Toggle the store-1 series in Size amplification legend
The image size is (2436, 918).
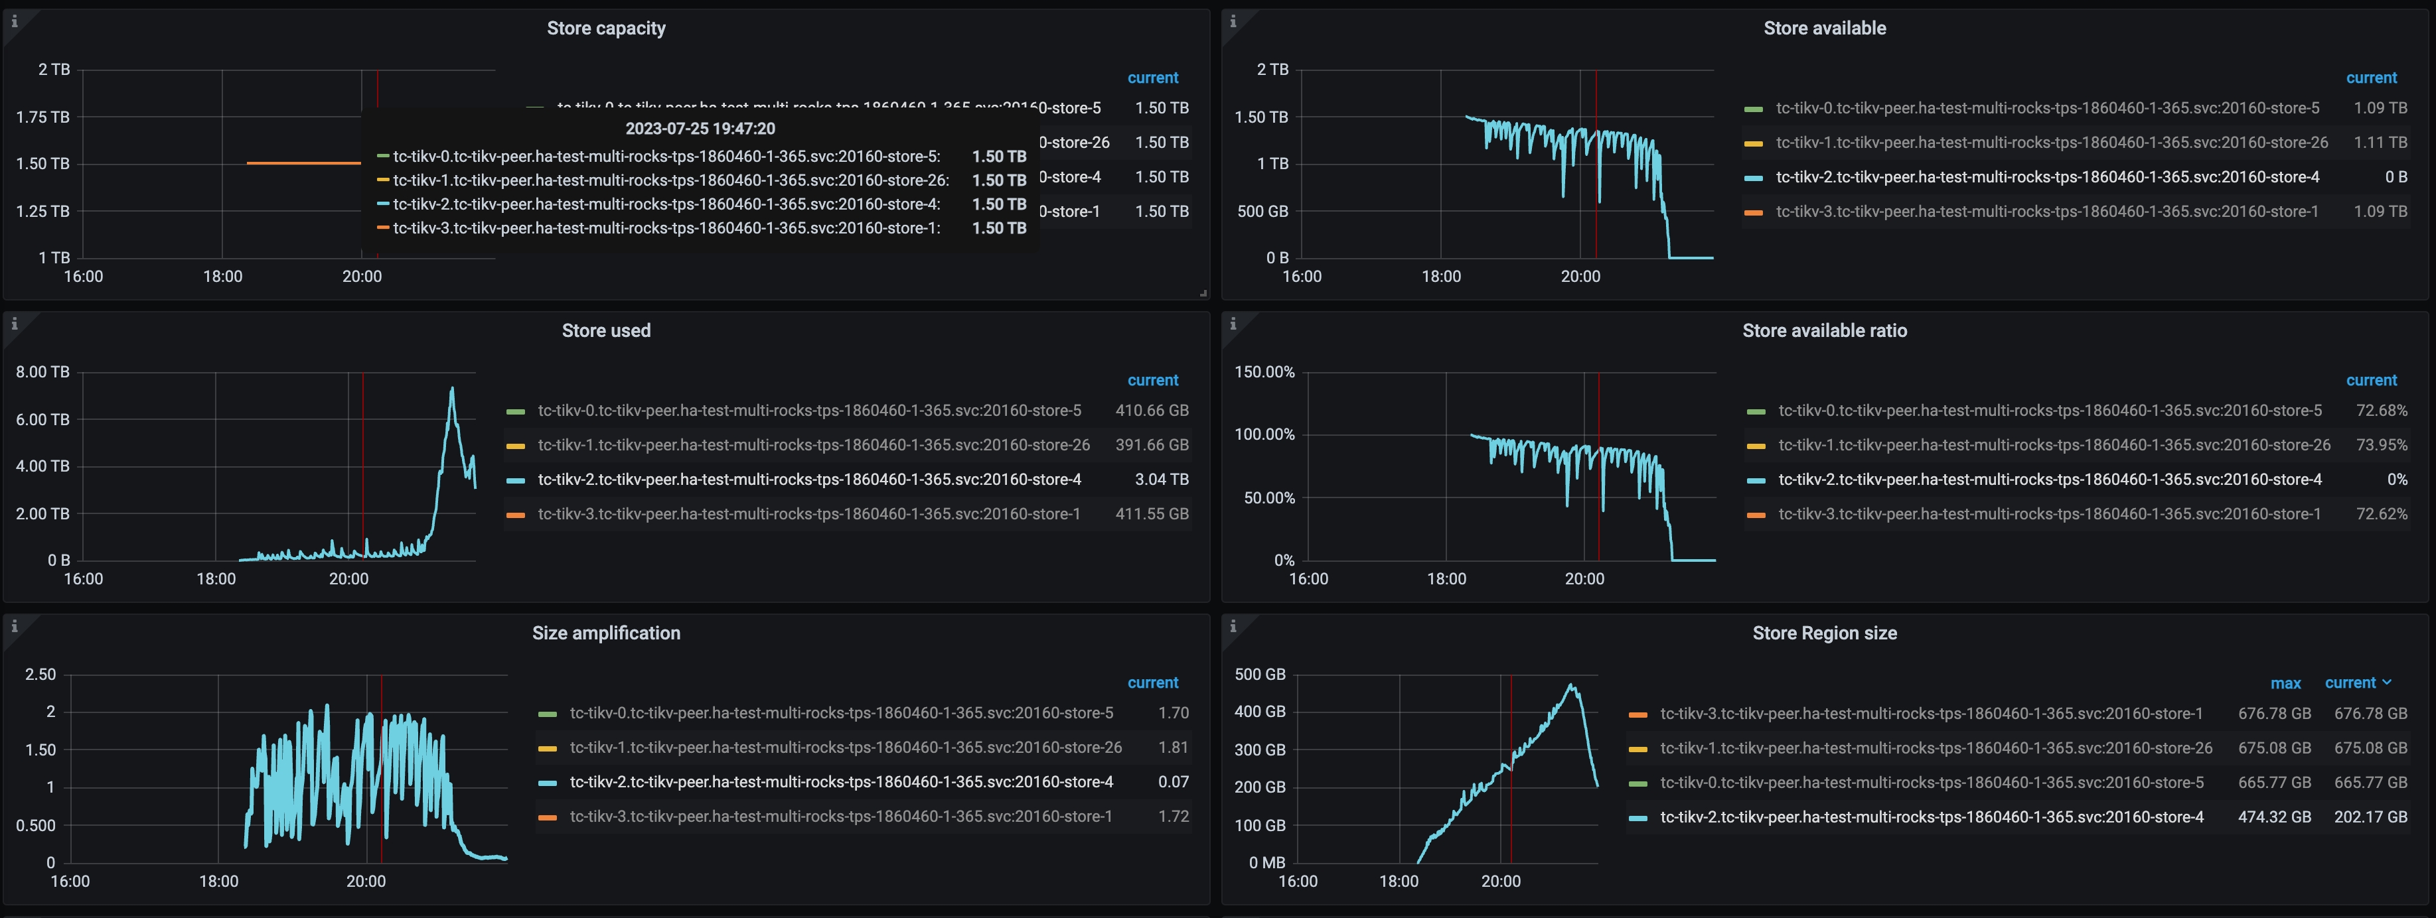click(842, 815)
